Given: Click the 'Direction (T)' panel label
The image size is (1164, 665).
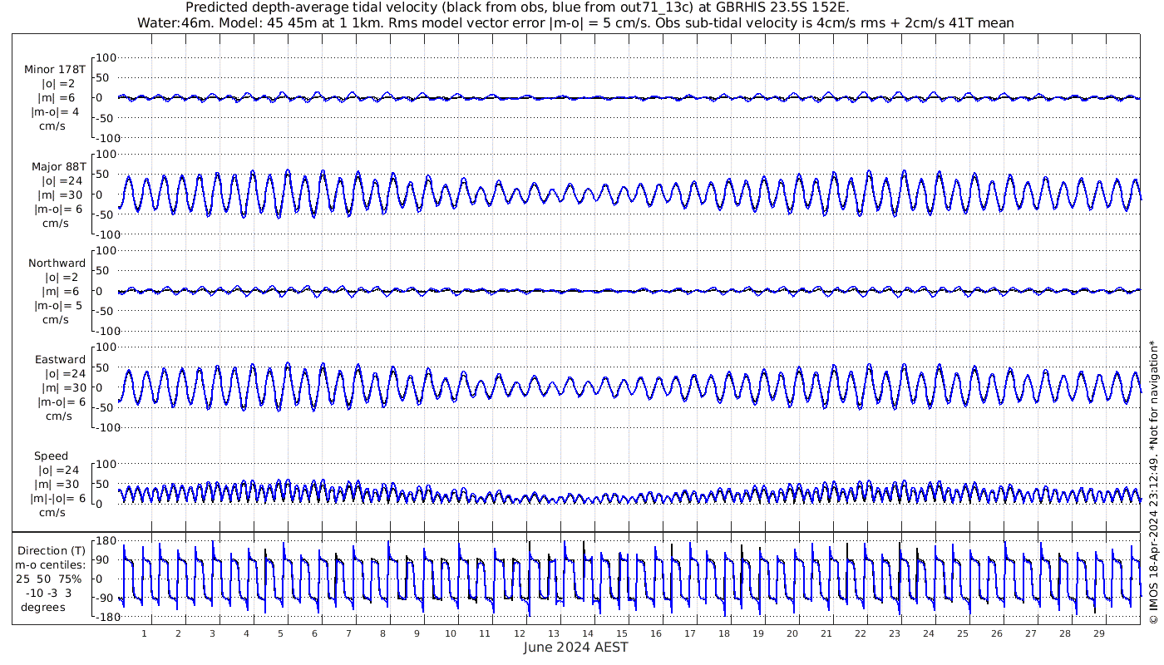Looking at the screenshot, I should click(x=52, y=551).
